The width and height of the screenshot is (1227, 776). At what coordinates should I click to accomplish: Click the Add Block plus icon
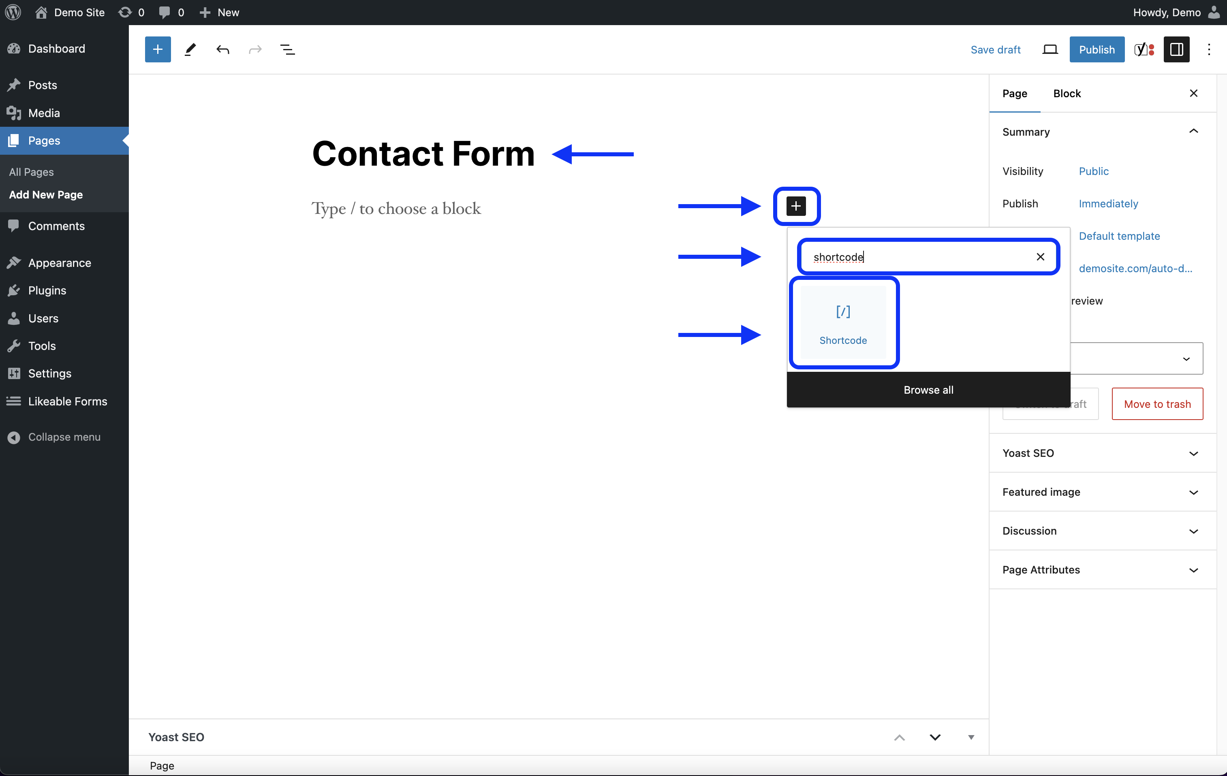[x=795, y=206]
